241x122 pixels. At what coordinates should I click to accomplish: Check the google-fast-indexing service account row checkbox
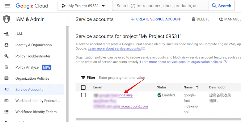click(x=83, y=95)
